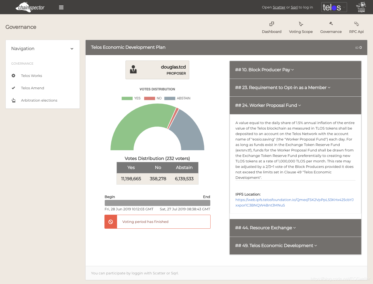Click the Telos Economic Development Plan title
The width and height of the screenshot is (373, 284).
coord(128,47)
